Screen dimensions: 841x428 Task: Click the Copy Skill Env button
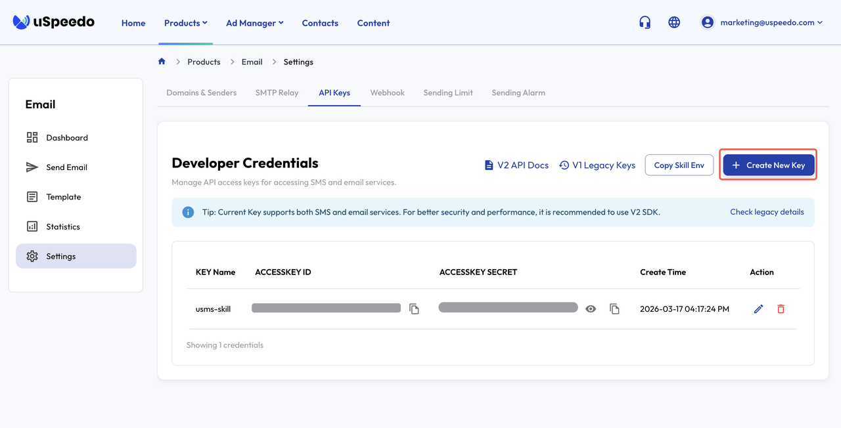(x=679, y=165)
